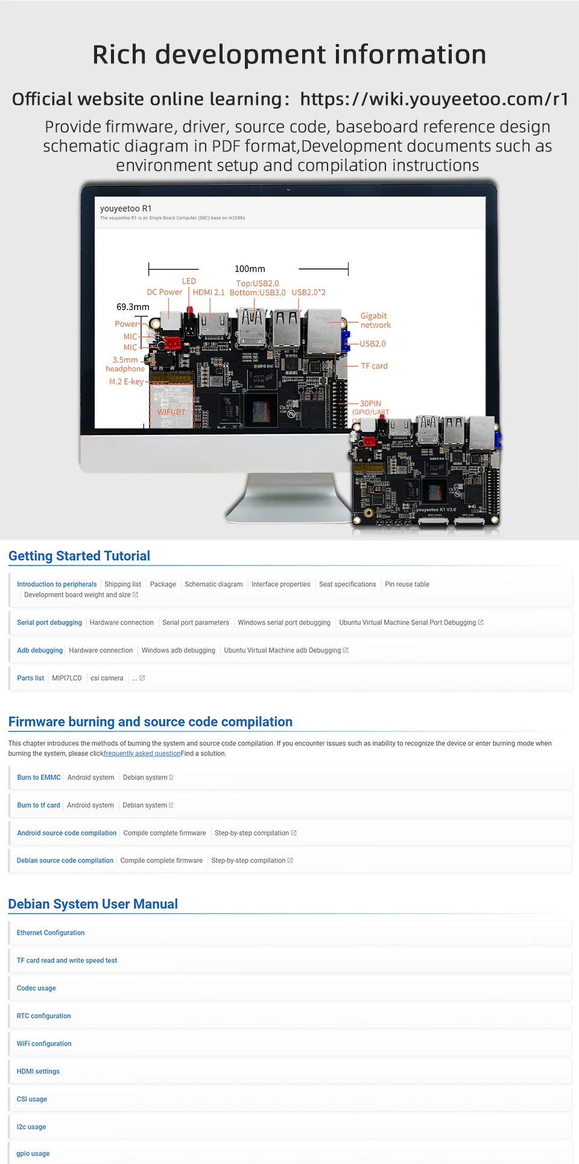Open Ubuntu Virtual Machine adb Debugging link
The width and height of the screenshot is (579, 1164).
[282, 650]
